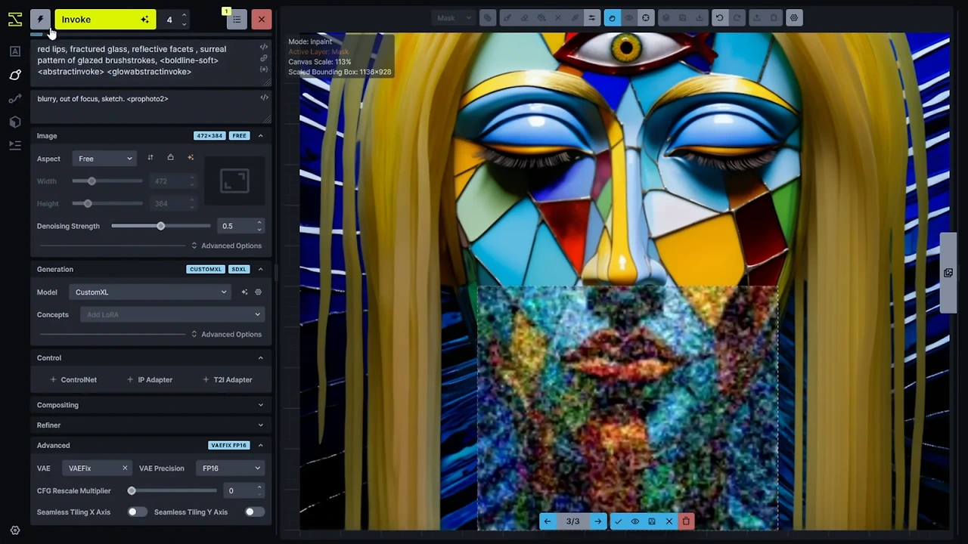
Task: Open the canvas brush options sliders icon
Action: pyautogui.click(x=592, y=18)
